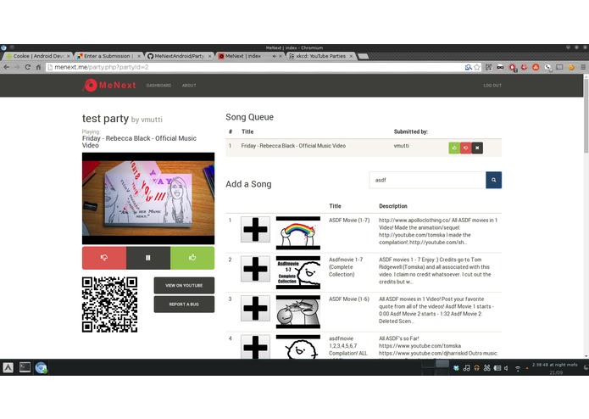Click the volume speaker tray icon
This screenshot has height=419, width=589.
coord(506,368)
